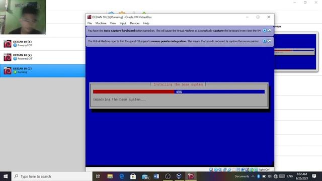
Task: Open File Explorer from the taskbar
Action: point(110,176)
